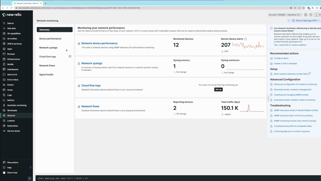Screen dimensions: 321x181
Task: Open SNMP discovery results in Kentik Default entities
Action: point(296,110)
